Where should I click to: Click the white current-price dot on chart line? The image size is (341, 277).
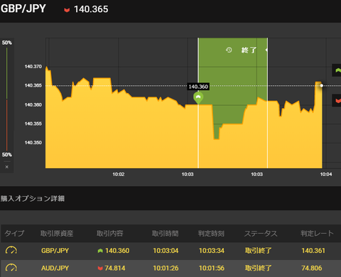(x=322, y=85)
